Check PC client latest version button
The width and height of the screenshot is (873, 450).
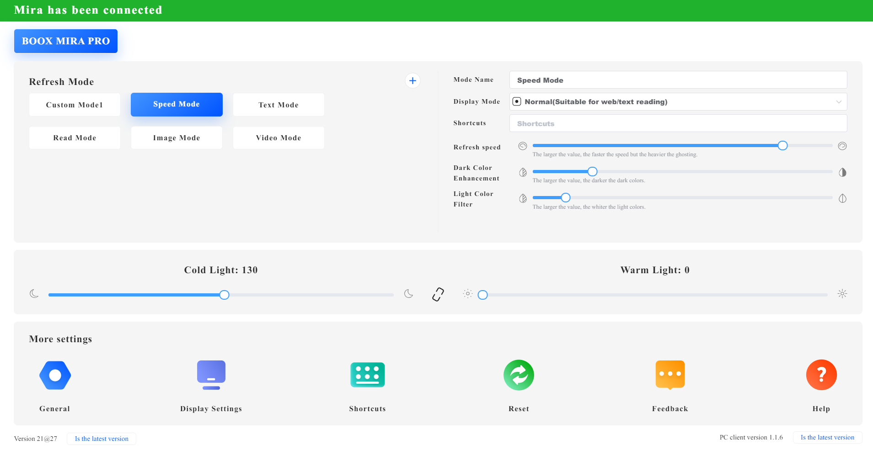pos(827,437)
